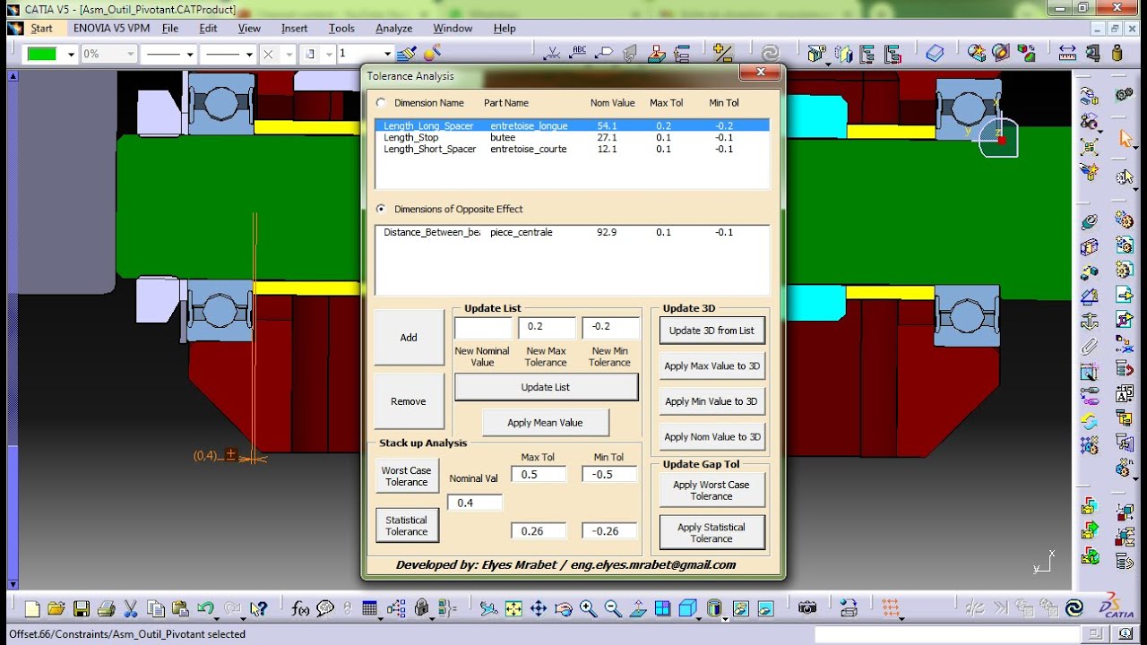Select the Dimensions of Opposite Effect radio button
The height and width of the screenshot is (645, 1147).
click(382, 209)
